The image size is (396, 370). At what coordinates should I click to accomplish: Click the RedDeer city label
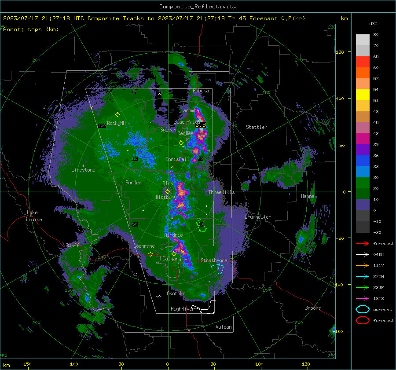187,133
